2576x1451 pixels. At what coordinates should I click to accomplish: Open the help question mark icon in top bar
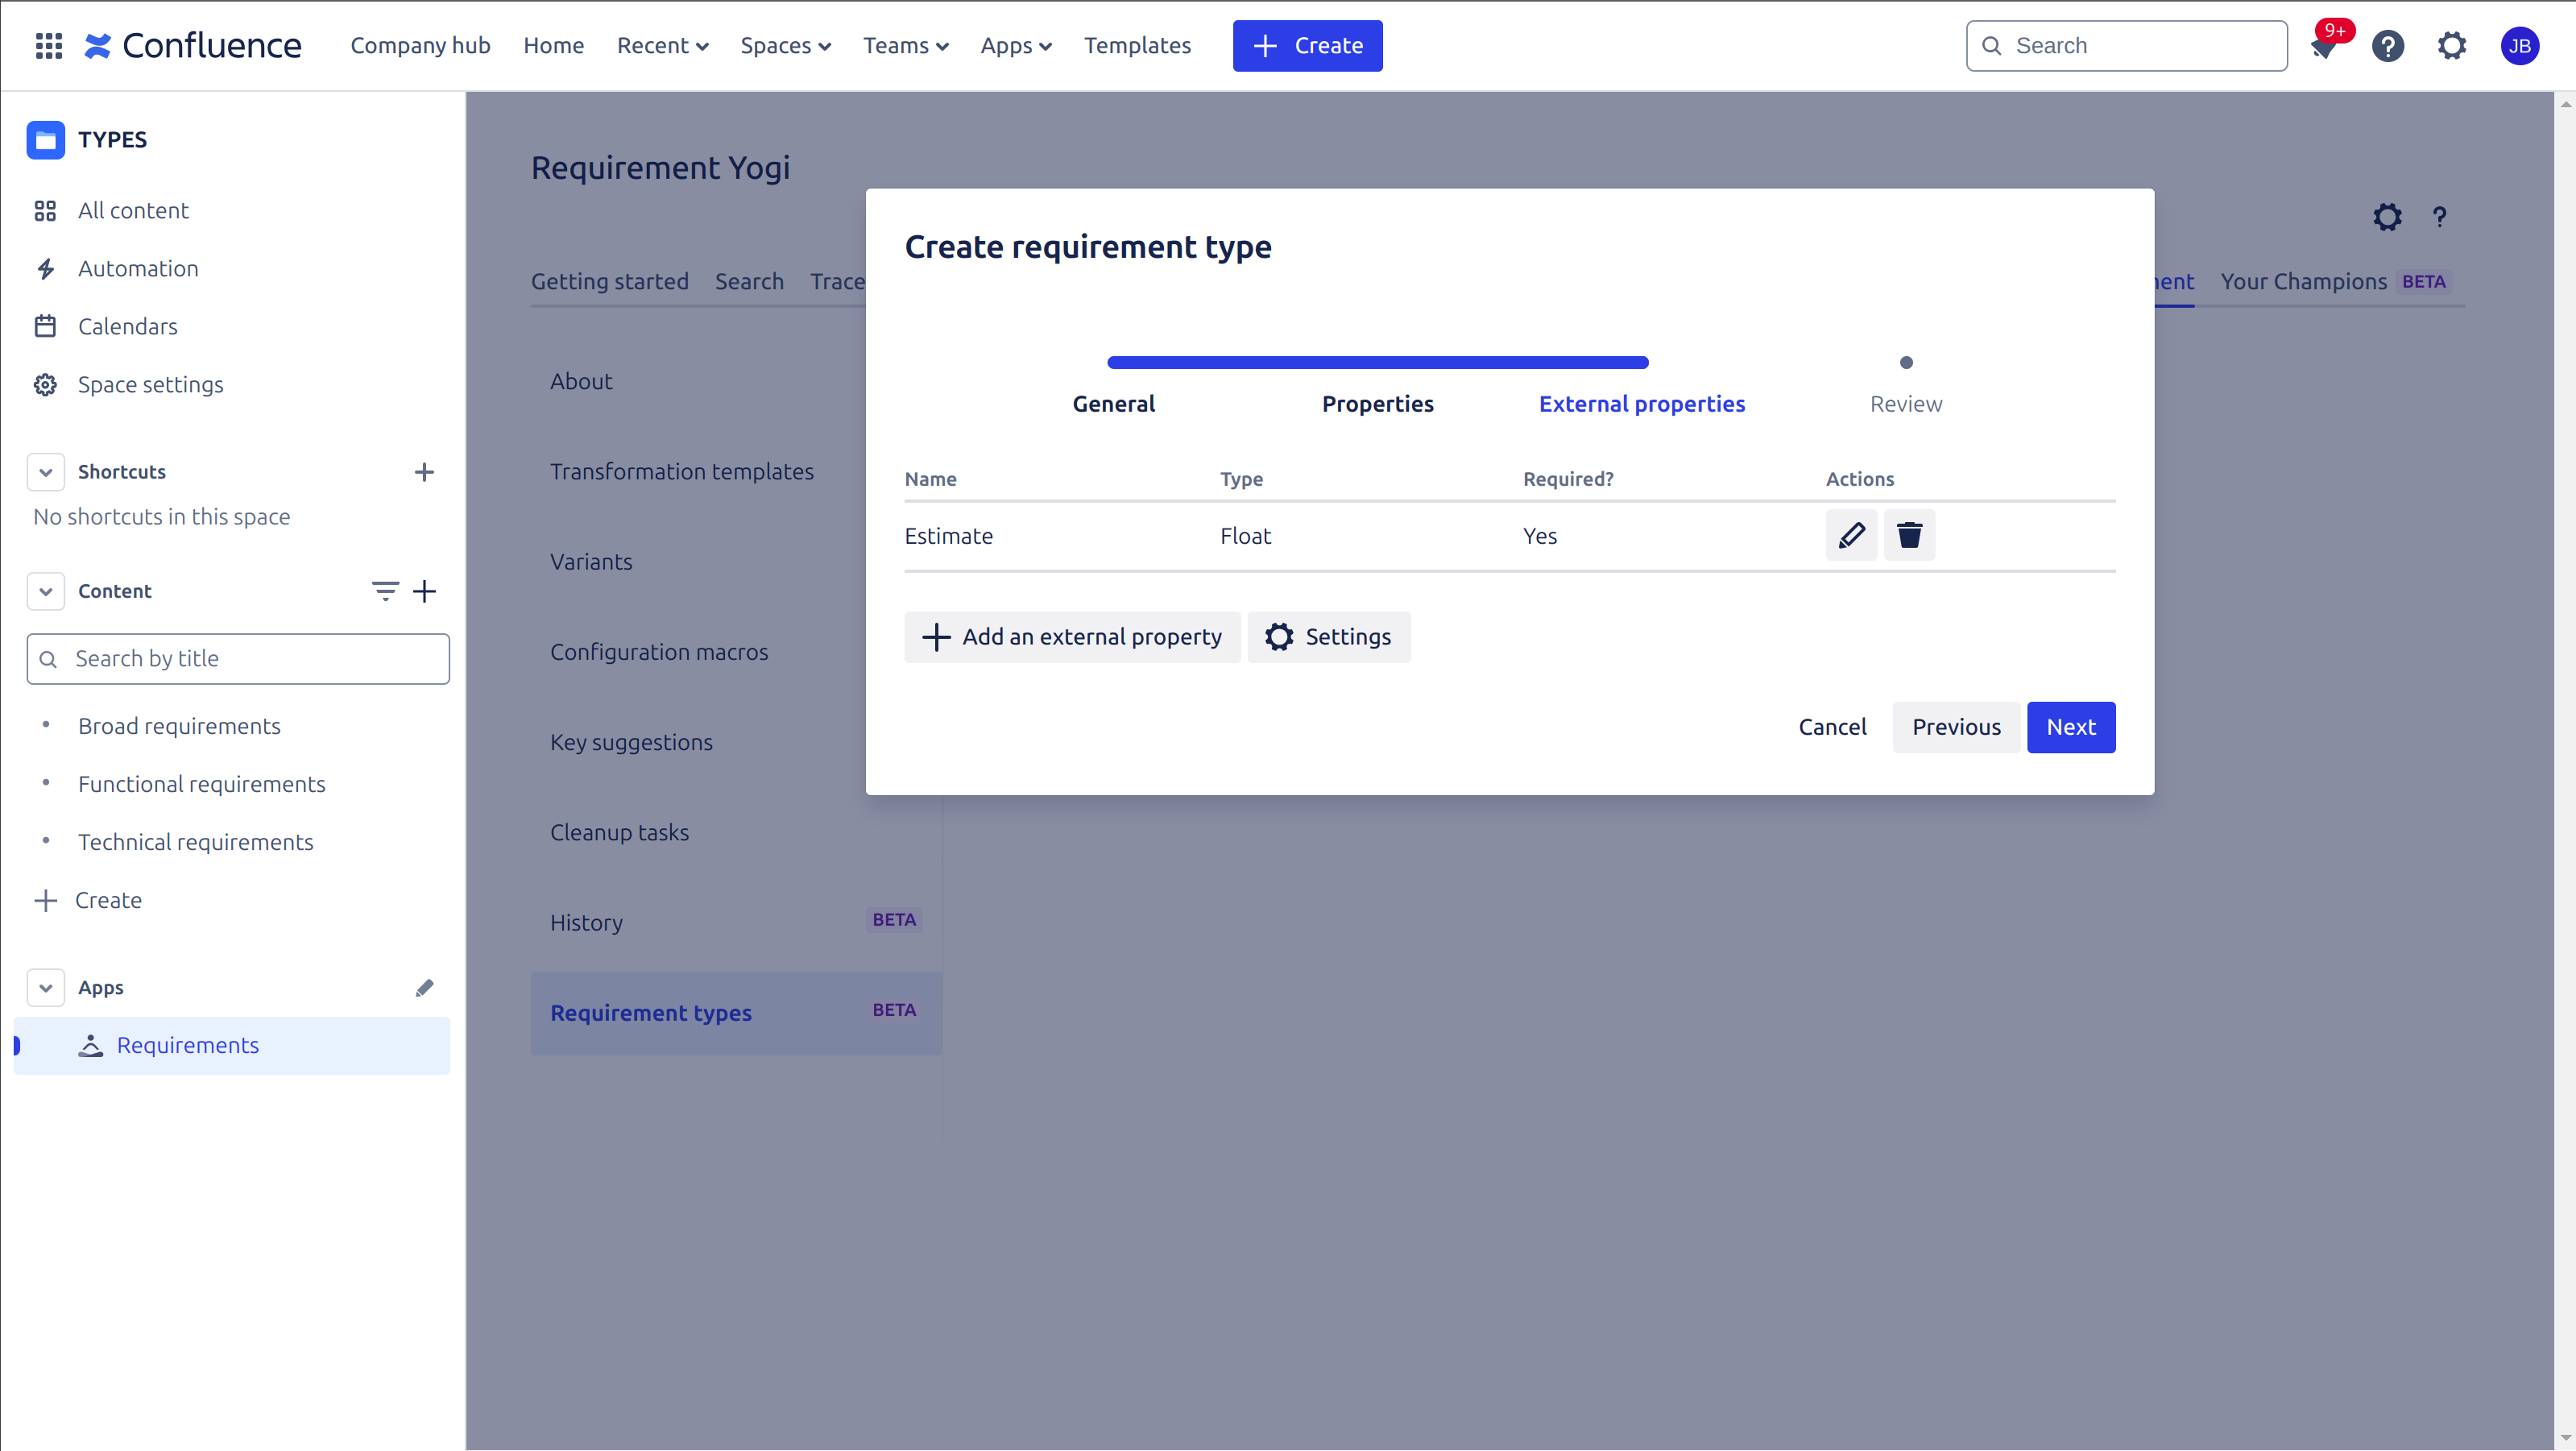(2388, 46)
